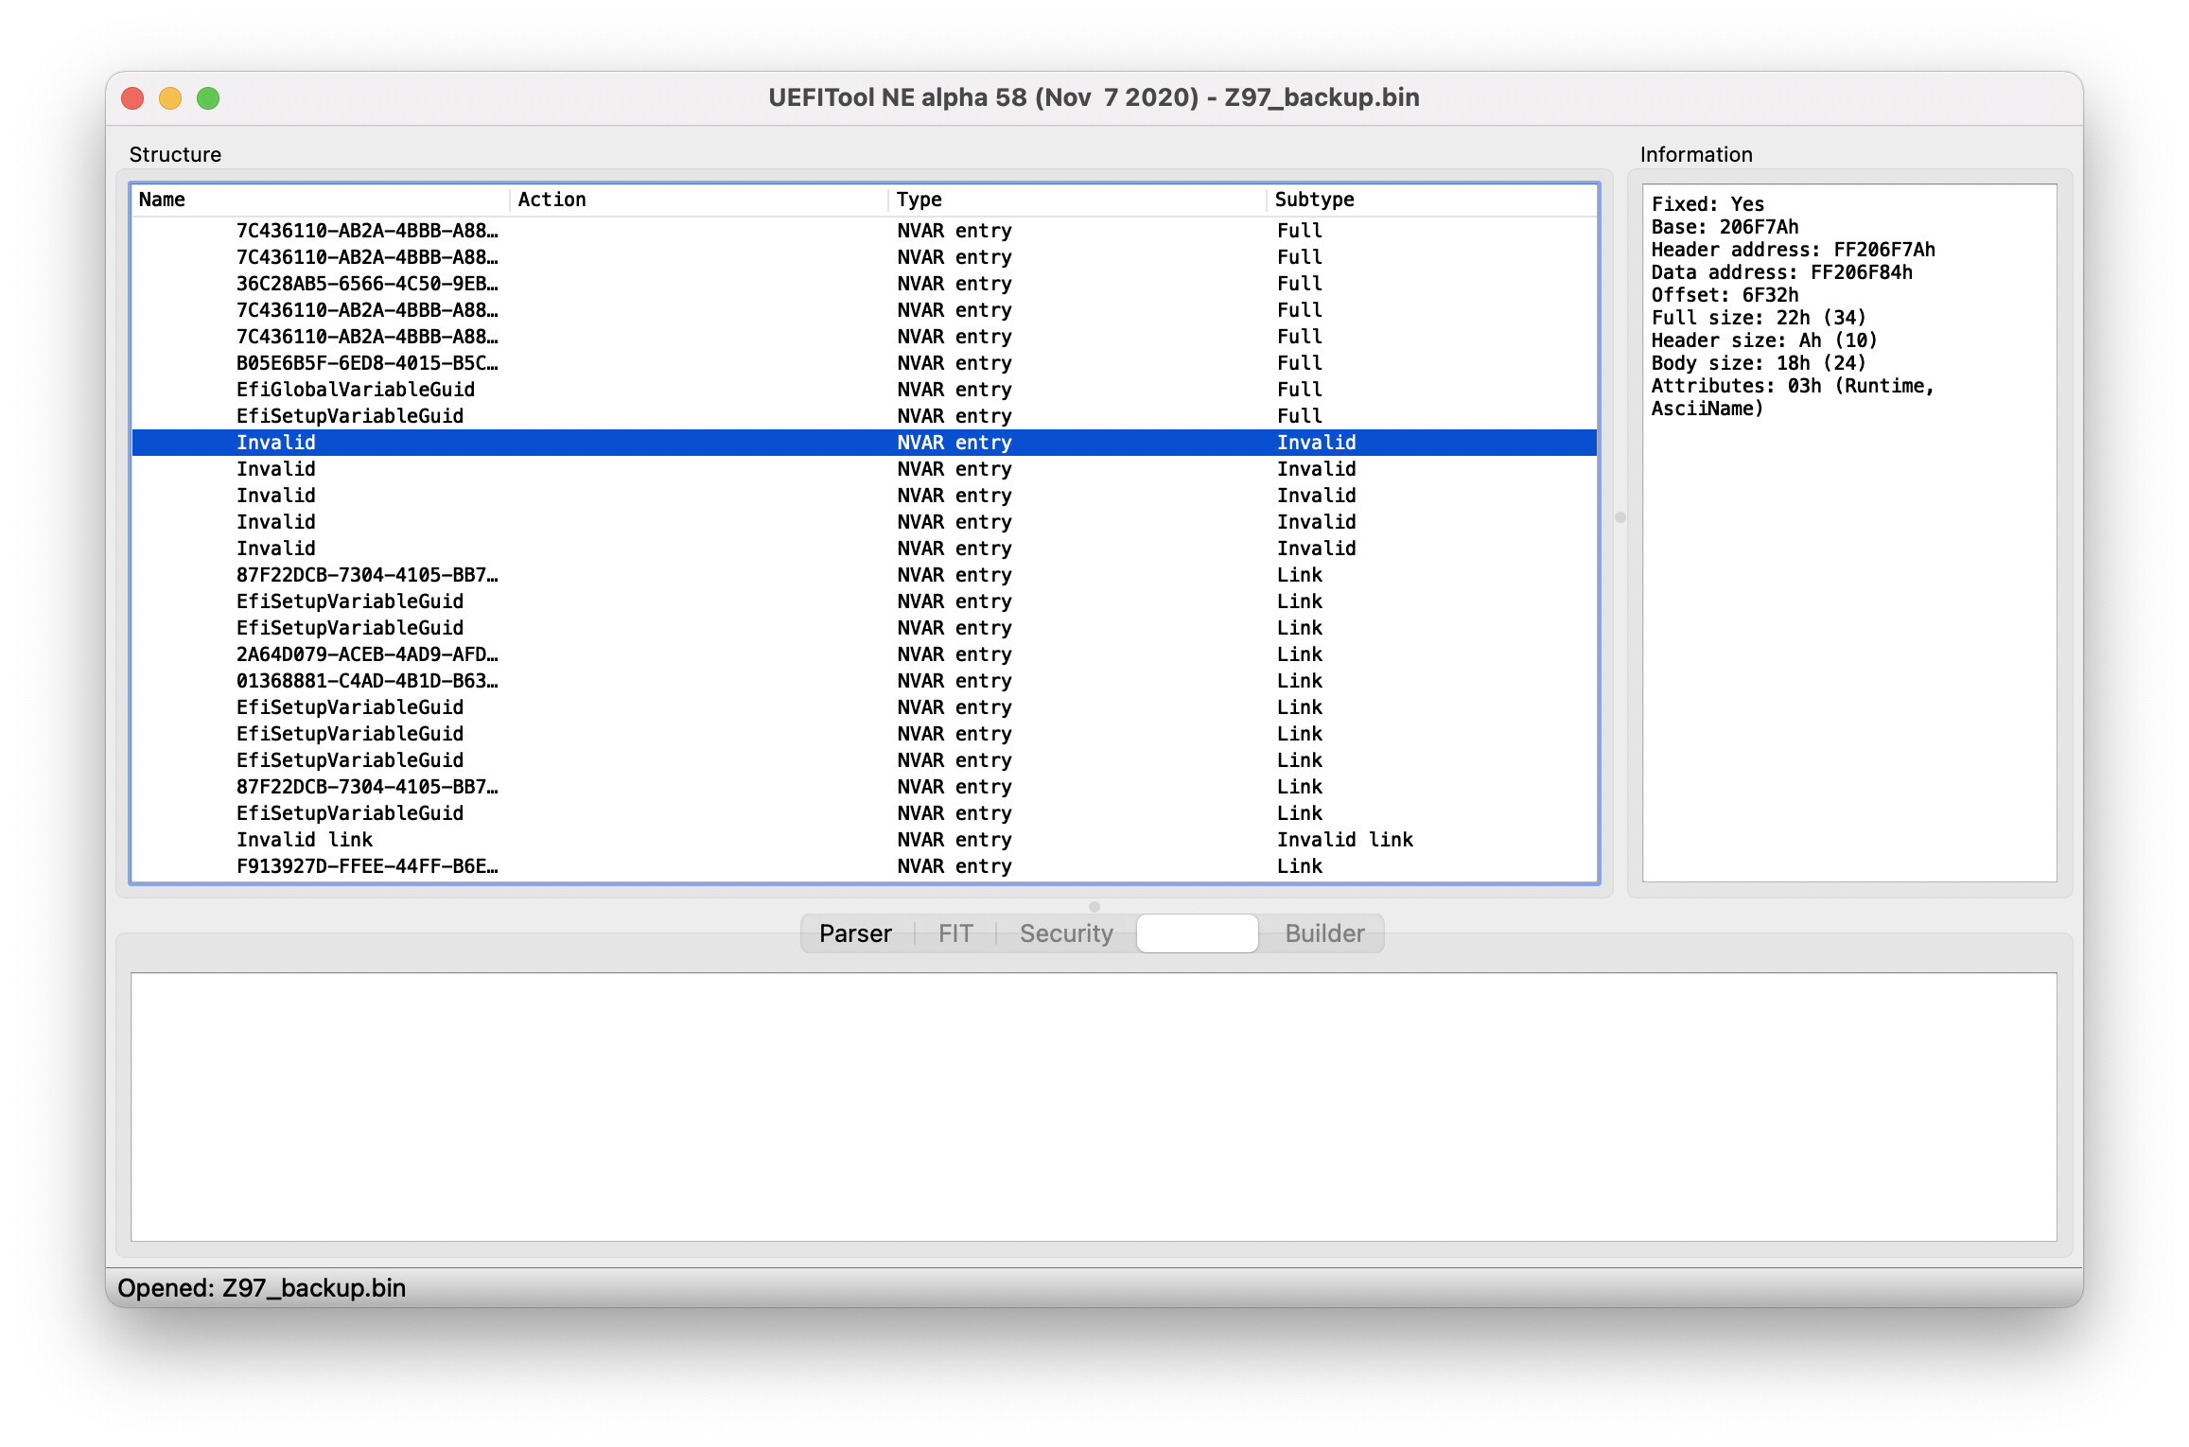This screenshot has height=1447, width=2189.
Task: Click the Full subtype in the B05E6B5F row
Action: pyautogui.click(x=1300, y=363)
